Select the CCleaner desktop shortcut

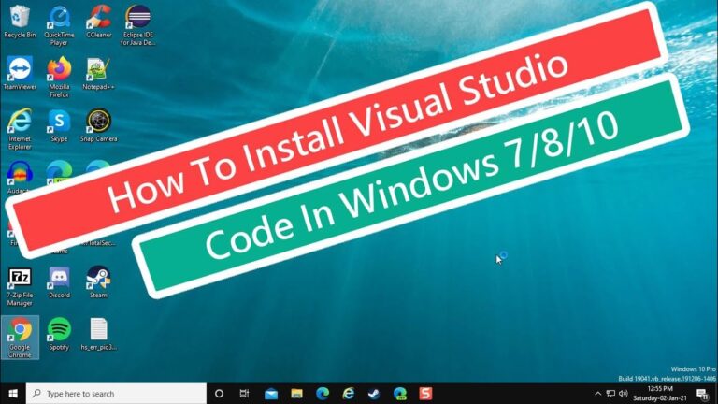tap(98, 22)
